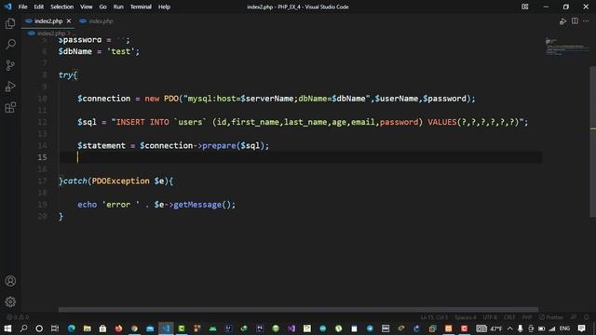
Task: Change encoding via UTF-8 status item
Action: click(x=490, y=317)
